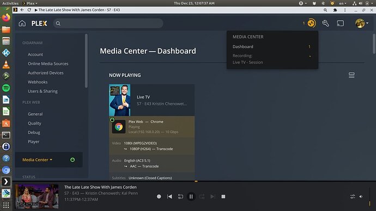Open General under Plex Web

(35, 114)
